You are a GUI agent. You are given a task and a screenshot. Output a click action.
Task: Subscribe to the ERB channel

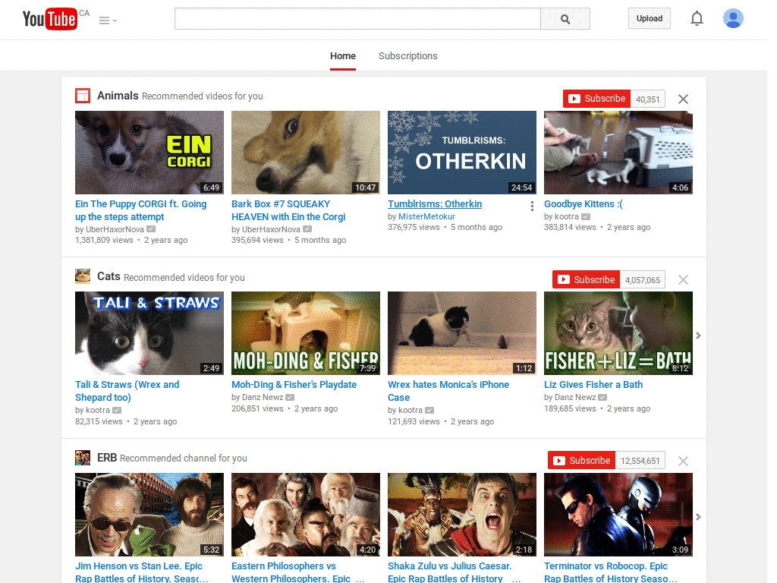click(x=582, y=461)
